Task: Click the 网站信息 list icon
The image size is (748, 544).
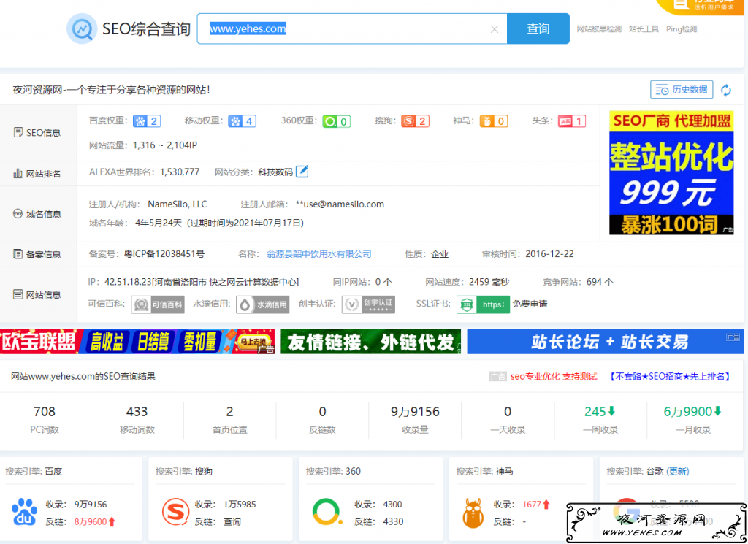Action: 18,295
